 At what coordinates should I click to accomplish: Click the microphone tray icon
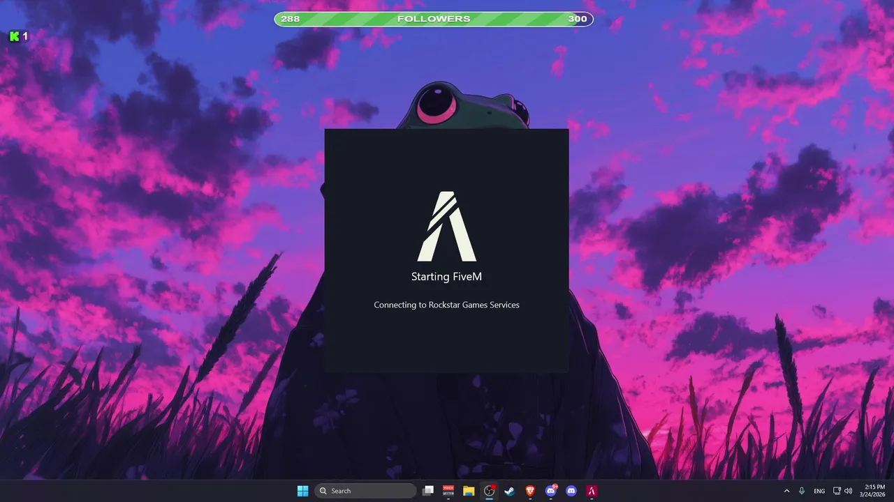(802, 491)
